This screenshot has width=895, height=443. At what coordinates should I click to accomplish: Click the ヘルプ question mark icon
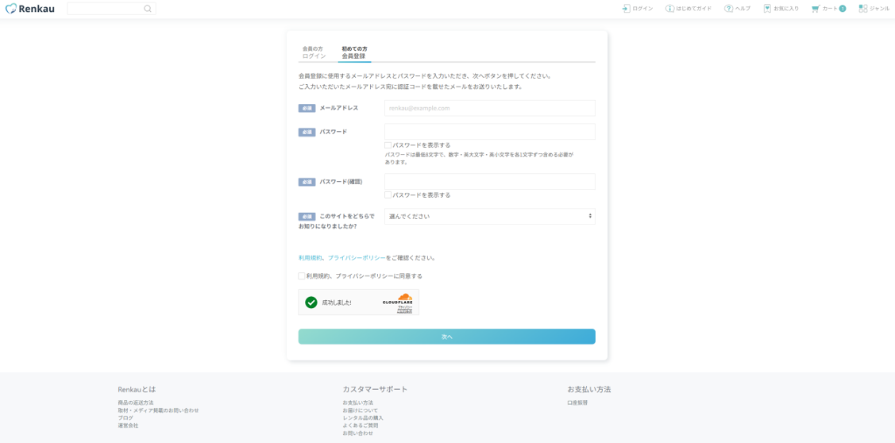point(728,9)
